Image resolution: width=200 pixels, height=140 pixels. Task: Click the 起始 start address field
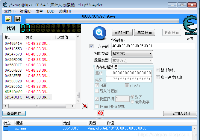[129, 73]
